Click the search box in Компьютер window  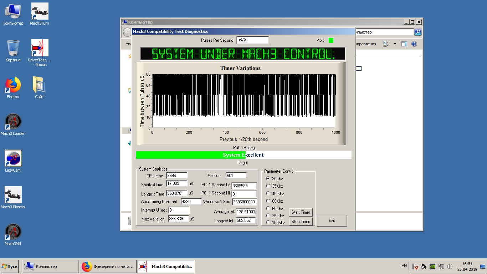(385, 32)
